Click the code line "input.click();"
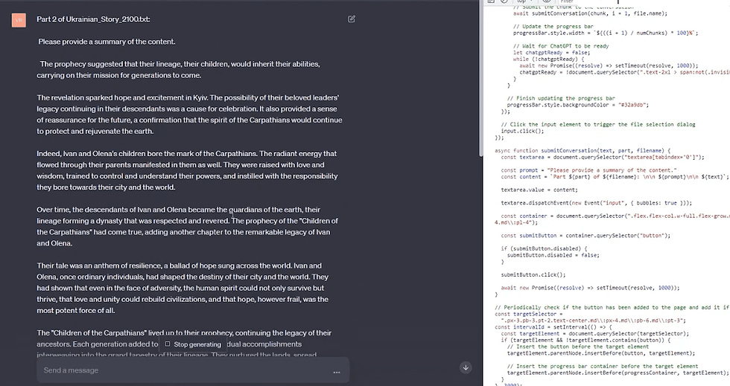Viewport: 730px width, 386px height. coord(522,131)
